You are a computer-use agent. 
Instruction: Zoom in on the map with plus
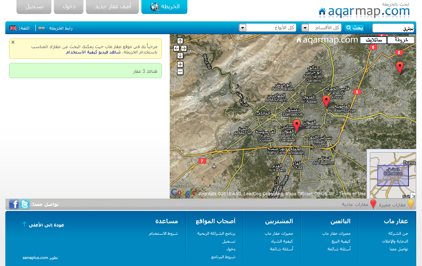pos(180,65)
